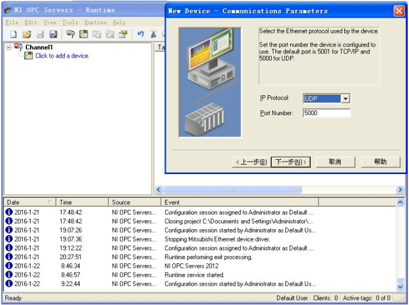Click the Time column header
The image size is (409, 305).
coord(82,202)
